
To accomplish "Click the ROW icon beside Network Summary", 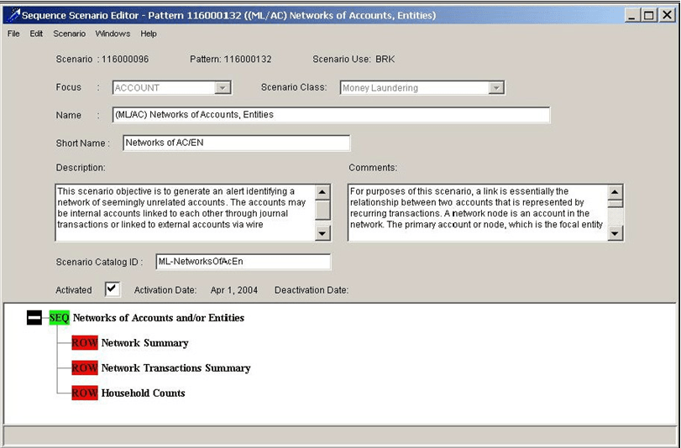I will [85, 343].
